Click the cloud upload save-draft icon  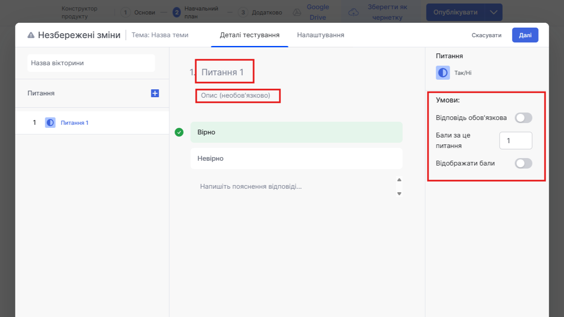(x=353, y=12)
